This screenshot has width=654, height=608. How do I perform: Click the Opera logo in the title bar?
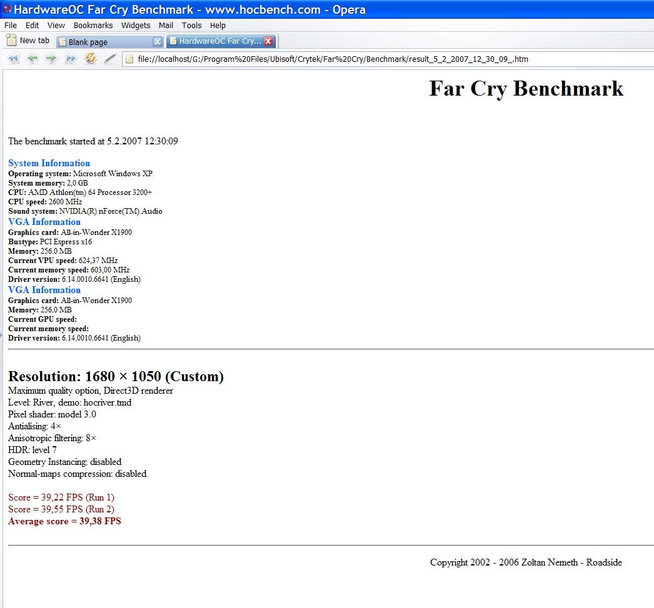[7, 9]
